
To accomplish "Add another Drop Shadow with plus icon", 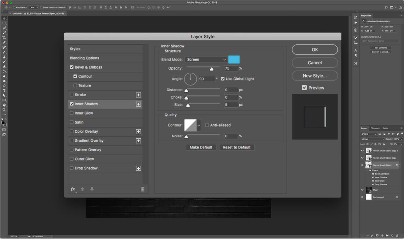I will point(138,168).
